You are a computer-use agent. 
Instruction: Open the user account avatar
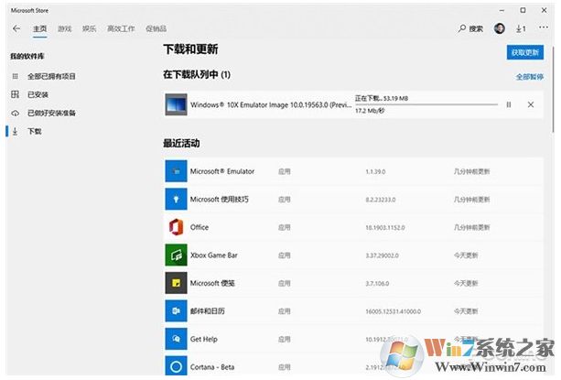point(500,28)
